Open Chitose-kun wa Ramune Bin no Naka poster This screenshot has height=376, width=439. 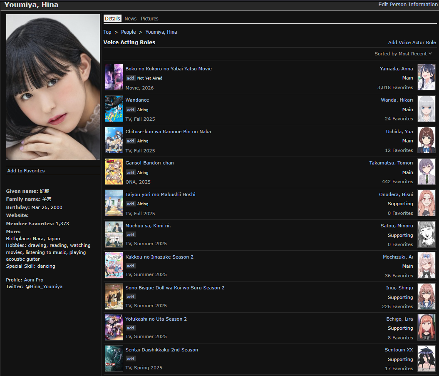pyautogui.click(x=114, y=140)
